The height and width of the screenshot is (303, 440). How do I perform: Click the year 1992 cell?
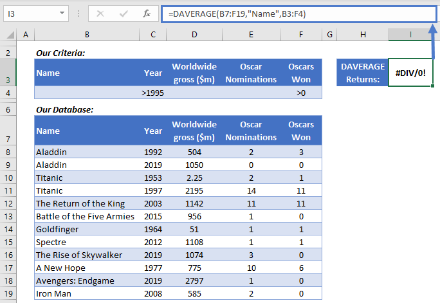(x=153, y=152)
